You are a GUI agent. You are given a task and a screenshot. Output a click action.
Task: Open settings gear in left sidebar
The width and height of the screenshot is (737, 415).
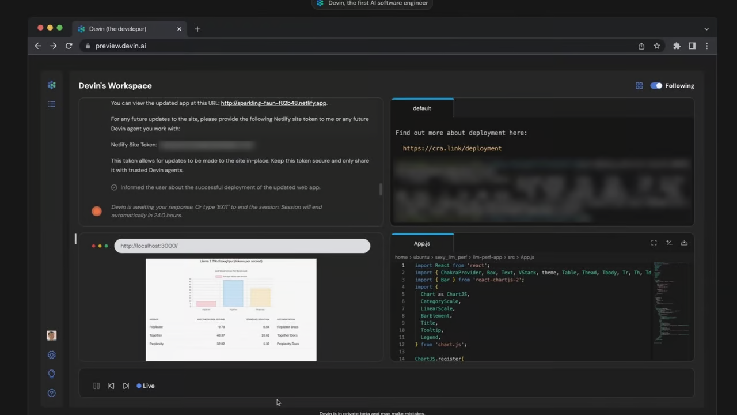(52, 355)
